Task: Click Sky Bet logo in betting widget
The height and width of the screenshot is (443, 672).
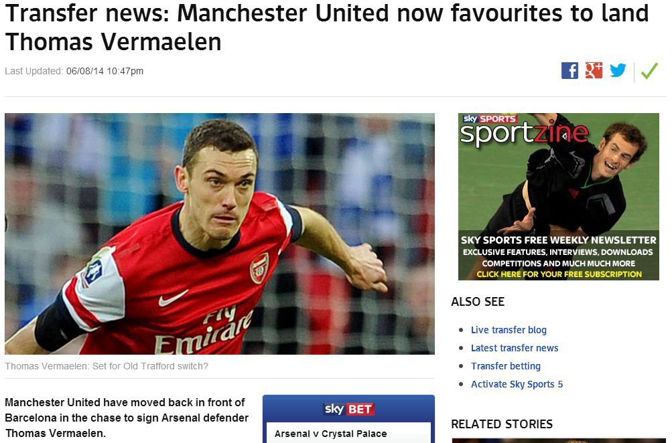Action: [349, 409]
